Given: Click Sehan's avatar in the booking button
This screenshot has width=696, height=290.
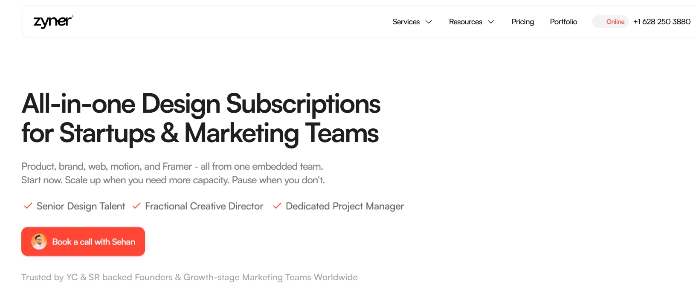Looking at the screenshot, I should pos(39,242).
